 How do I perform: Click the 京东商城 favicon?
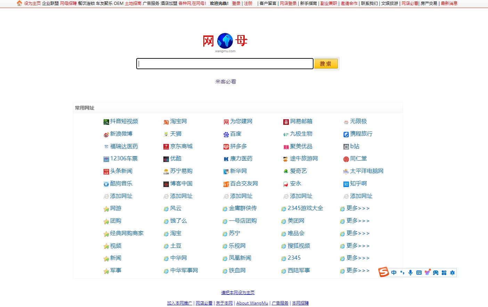tap(166, 147)
